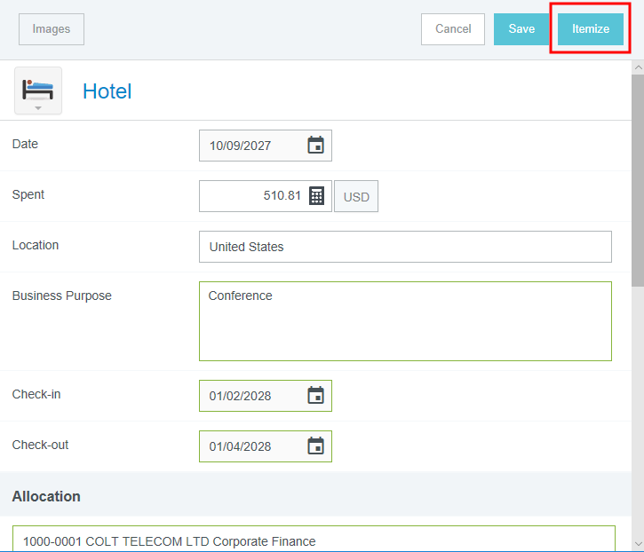Click the vertical scrollbar thumb

[637, 177]
